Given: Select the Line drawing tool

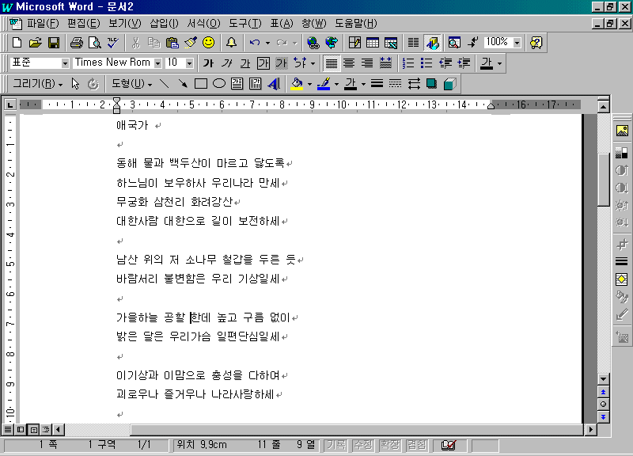Looking at the screenshot, I should coord(164,84).
